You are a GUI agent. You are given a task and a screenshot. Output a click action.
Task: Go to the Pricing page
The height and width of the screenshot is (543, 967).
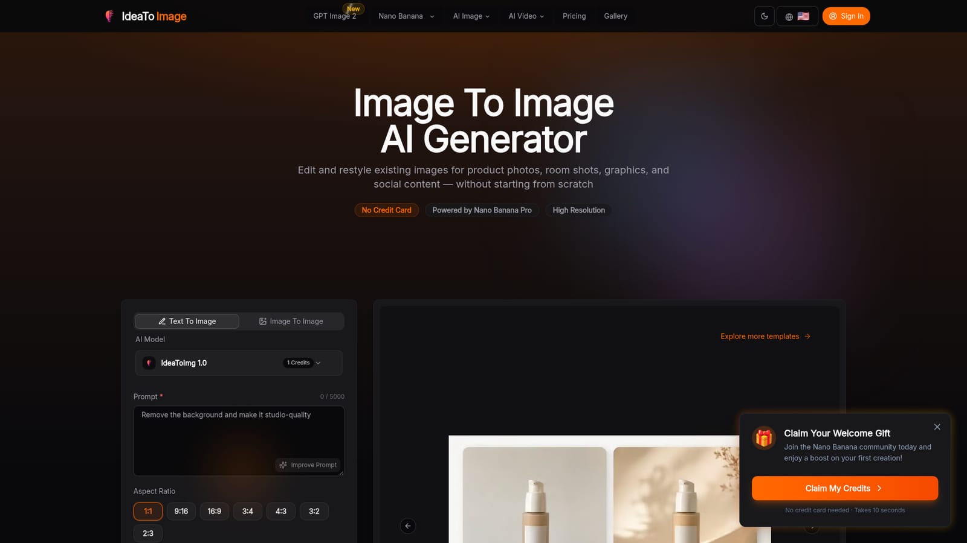point(574,16)
